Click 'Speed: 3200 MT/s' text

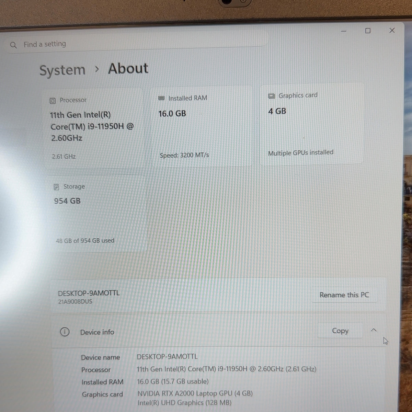click(184, 155)
